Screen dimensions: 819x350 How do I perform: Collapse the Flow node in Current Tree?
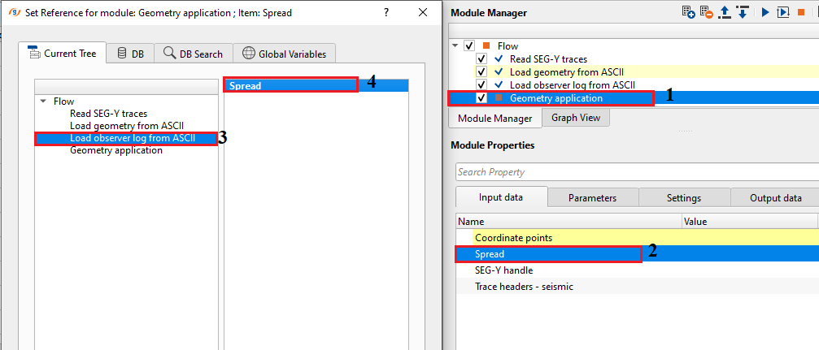click(x=42, y=102)
